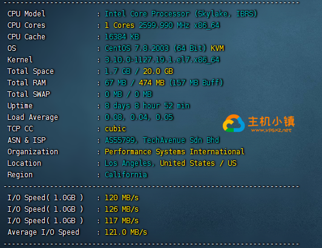Click I/O Speed label beside 117 MB/s
The image size is (322, 248).
[x=45, y=221]
